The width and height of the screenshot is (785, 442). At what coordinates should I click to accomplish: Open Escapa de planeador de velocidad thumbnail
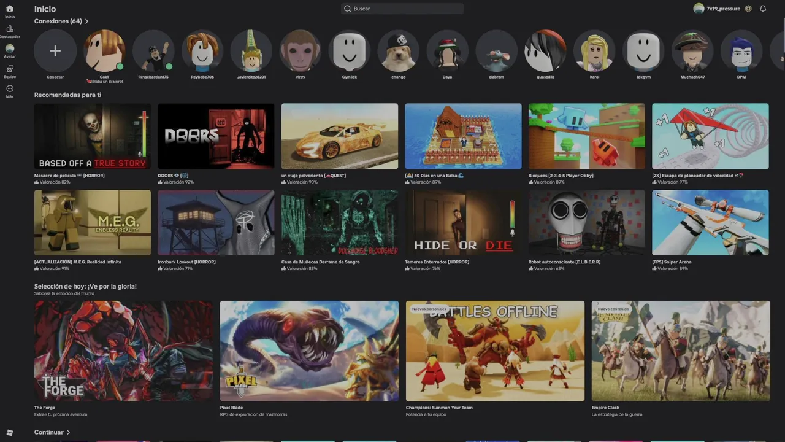pos(710,136)
